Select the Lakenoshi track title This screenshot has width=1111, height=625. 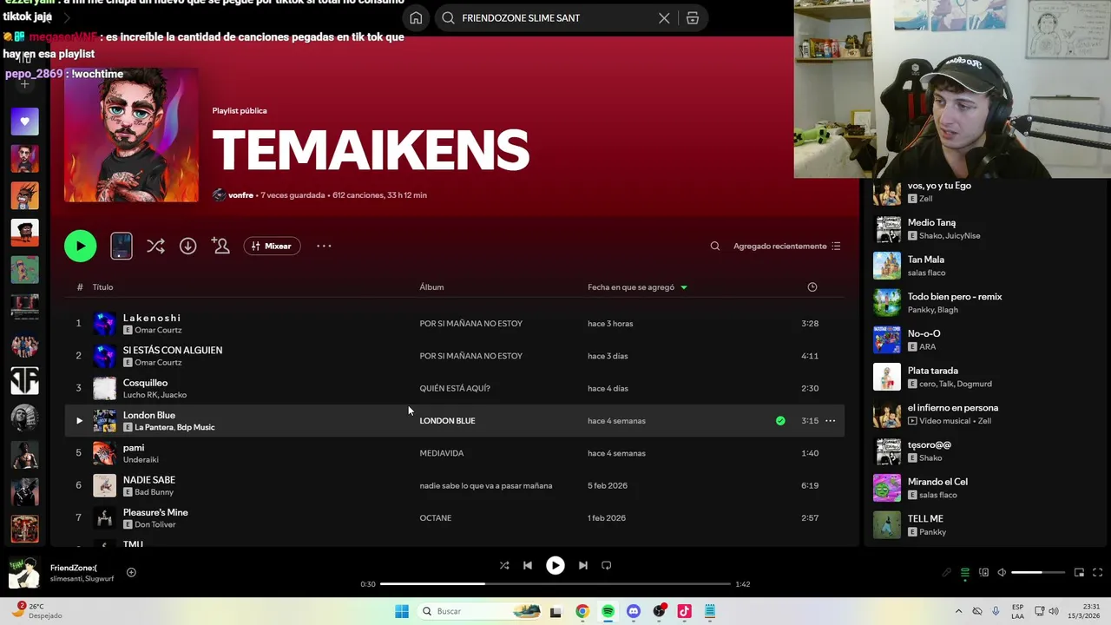click(x=152, y=318)
